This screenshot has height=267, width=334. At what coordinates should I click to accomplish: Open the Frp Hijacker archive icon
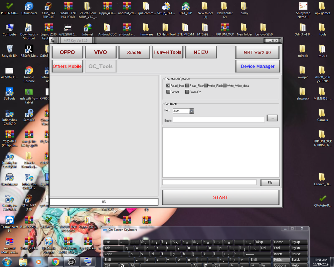(x=88, y=244)
